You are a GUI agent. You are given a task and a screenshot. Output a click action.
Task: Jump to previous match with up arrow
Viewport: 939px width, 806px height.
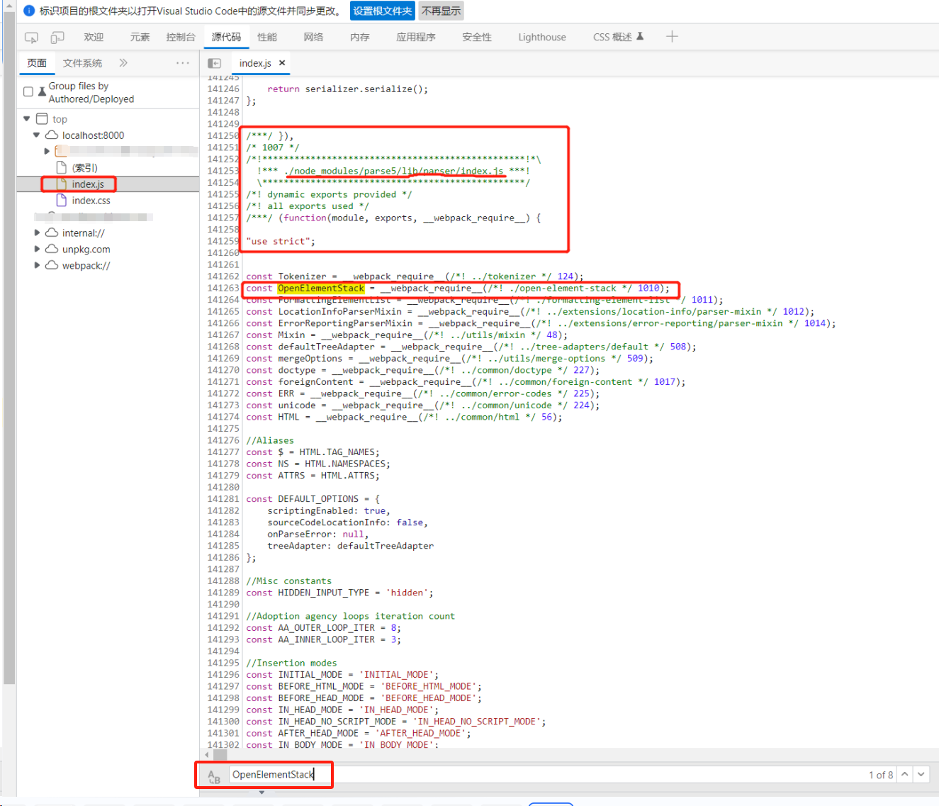(x=904, y=774)
